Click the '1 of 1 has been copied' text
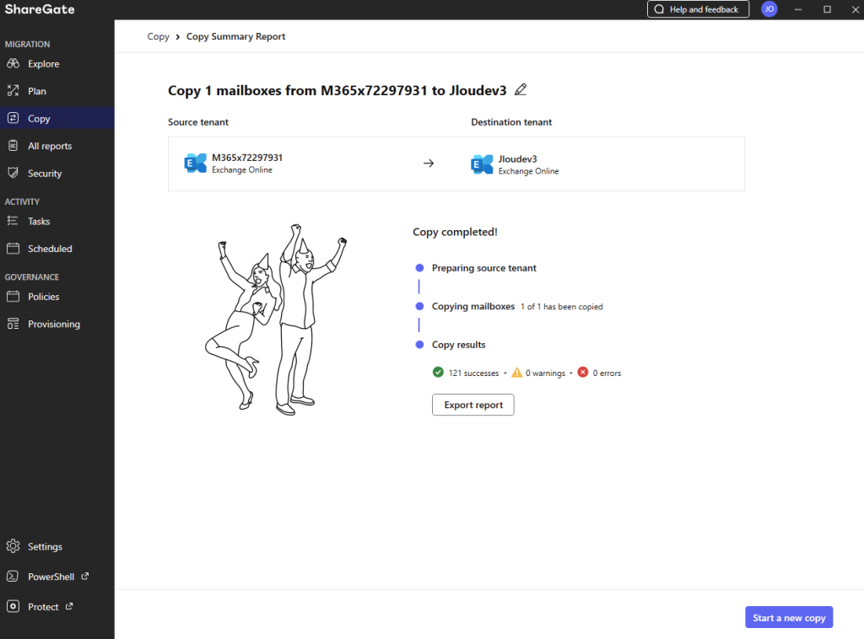 pyautogui.click(x=561, y=307)
